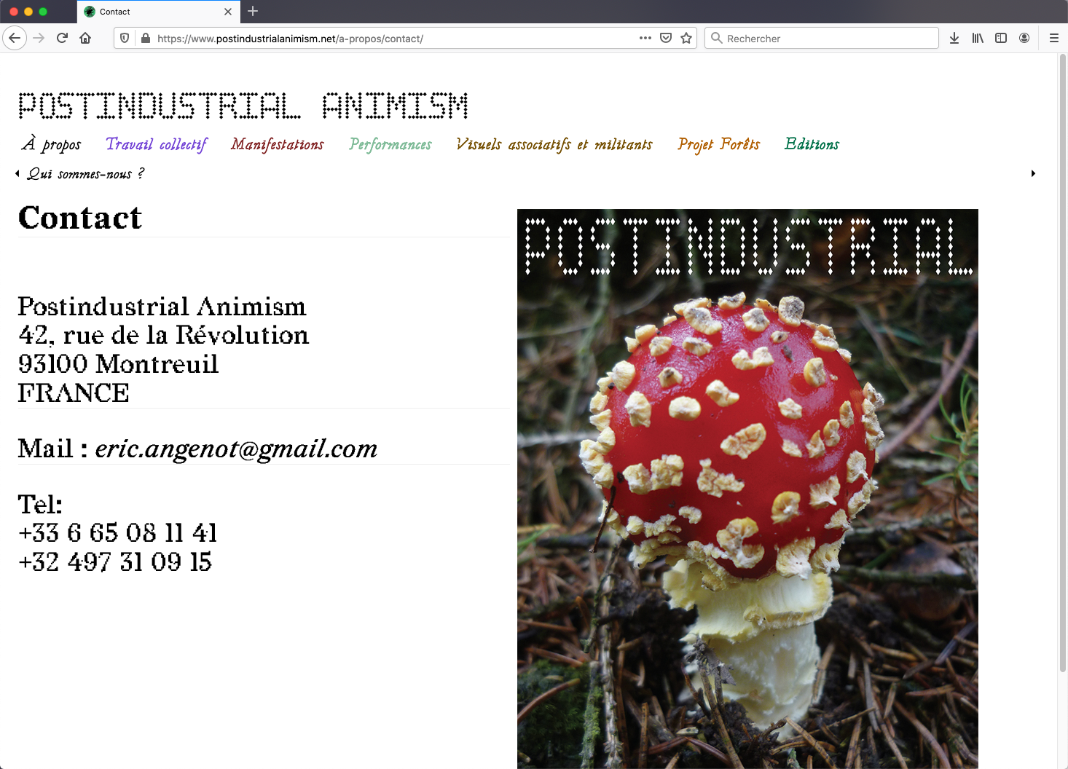
Task: Open the Manifestations menu item
Action: click(x=278, y=144)
